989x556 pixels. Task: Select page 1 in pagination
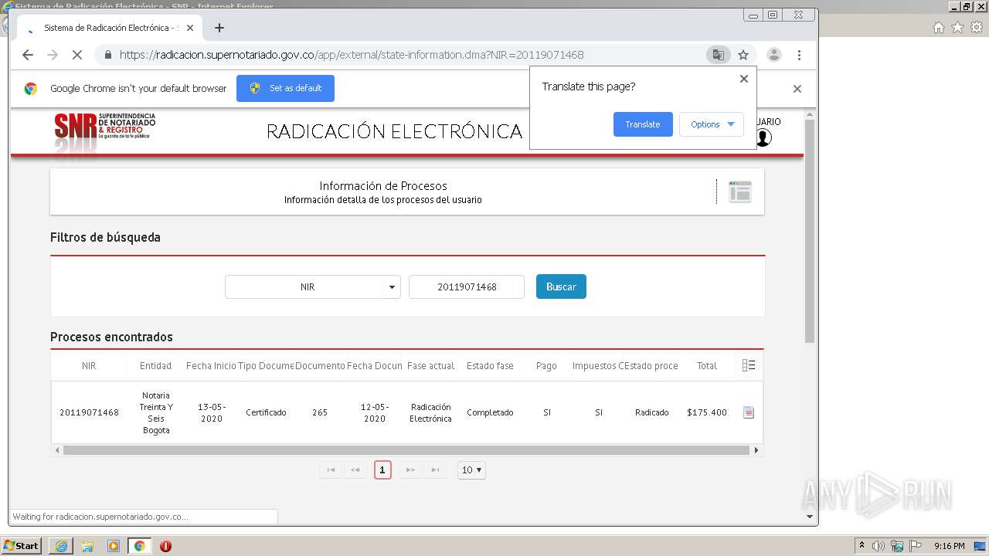tap(382, 470)
